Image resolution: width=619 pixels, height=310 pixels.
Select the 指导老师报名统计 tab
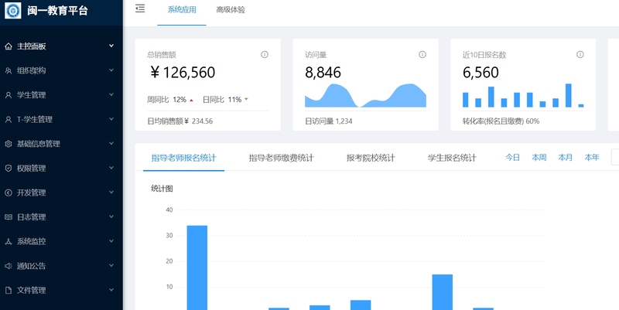[183, 158]
